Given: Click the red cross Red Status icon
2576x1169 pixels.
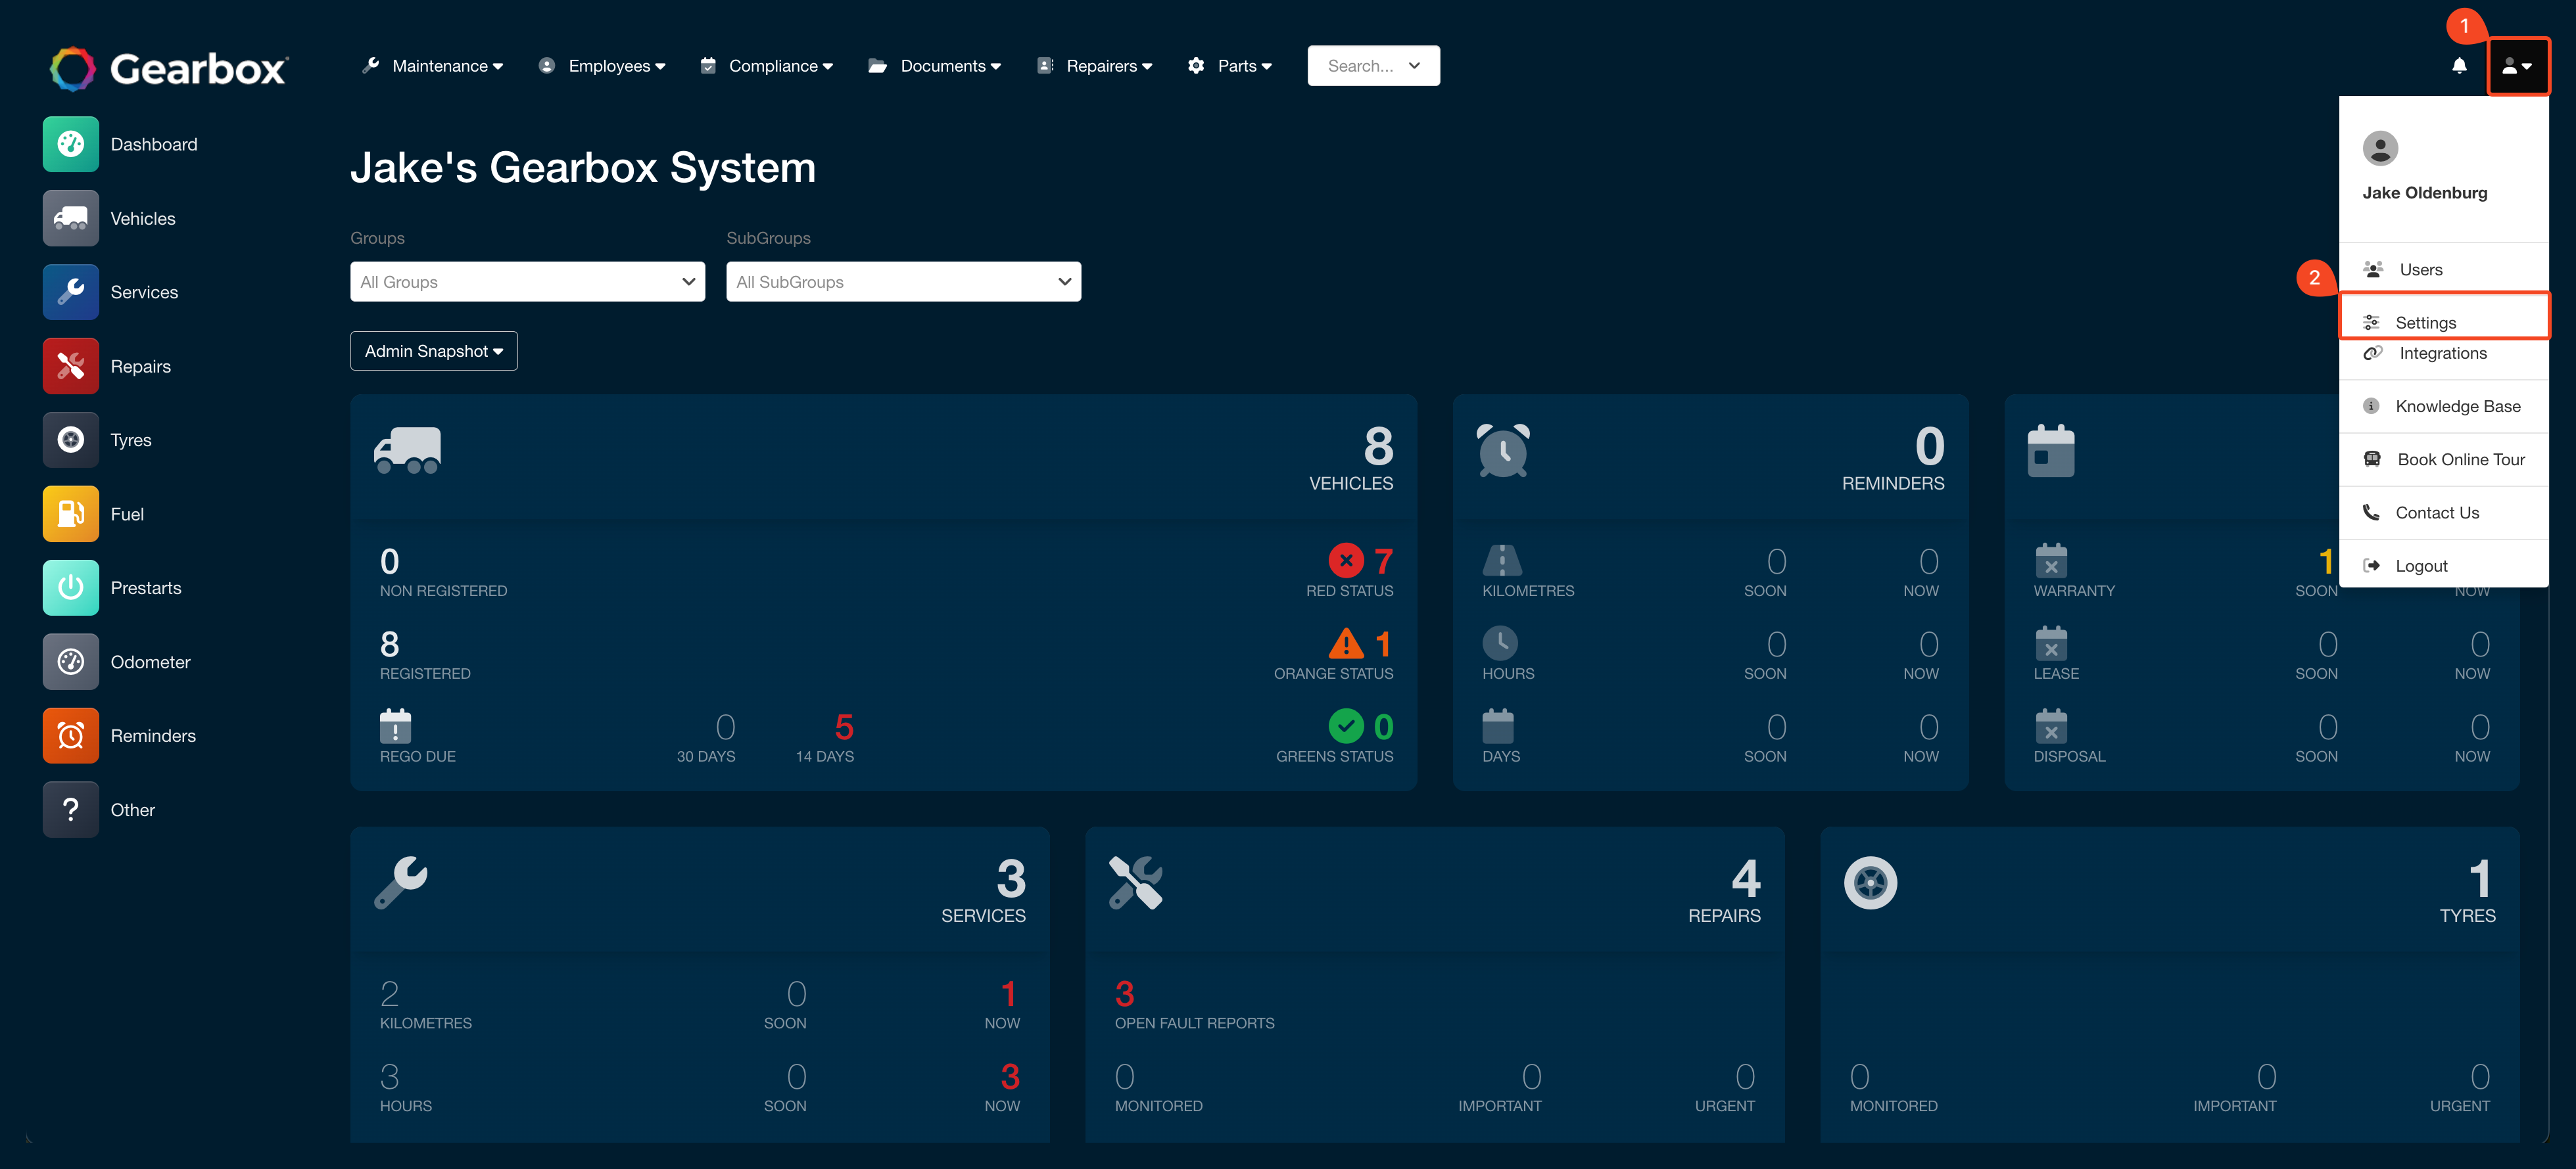Looking at the screenshot, I should [1346, 561].
